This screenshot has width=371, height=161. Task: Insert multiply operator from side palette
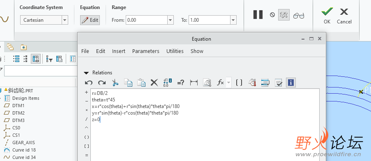coord(86,110)
